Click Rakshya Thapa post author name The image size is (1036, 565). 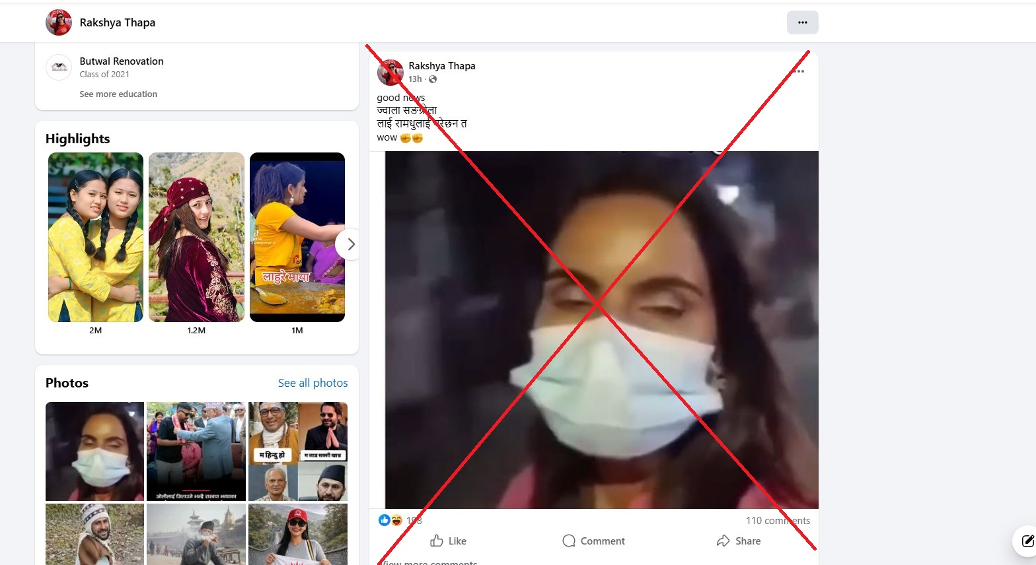[441, 66]
